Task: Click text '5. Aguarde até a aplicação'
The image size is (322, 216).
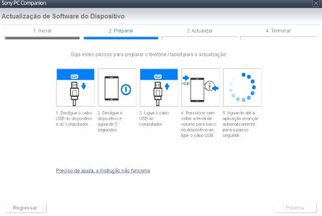Action: [240, 124]
